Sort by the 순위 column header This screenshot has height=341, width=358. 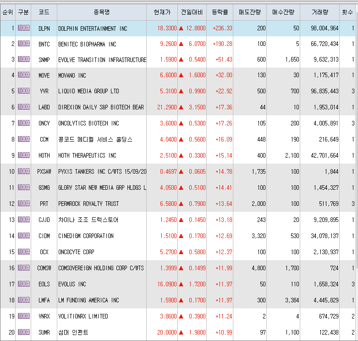8,12
